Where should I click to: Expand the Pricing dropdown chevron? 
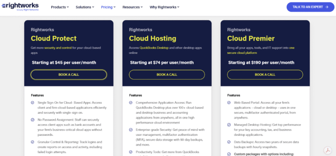[x=114, y=7]
